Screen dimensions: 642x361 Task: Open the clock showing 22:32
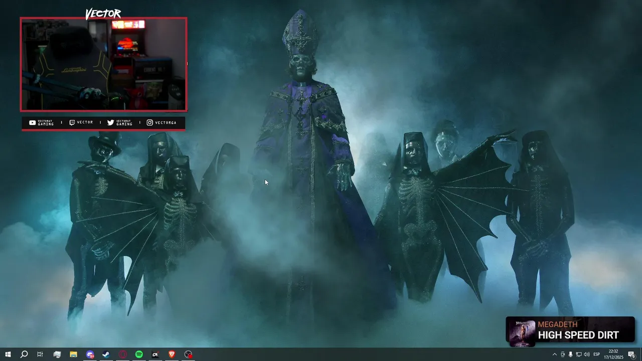pos(613,354)
